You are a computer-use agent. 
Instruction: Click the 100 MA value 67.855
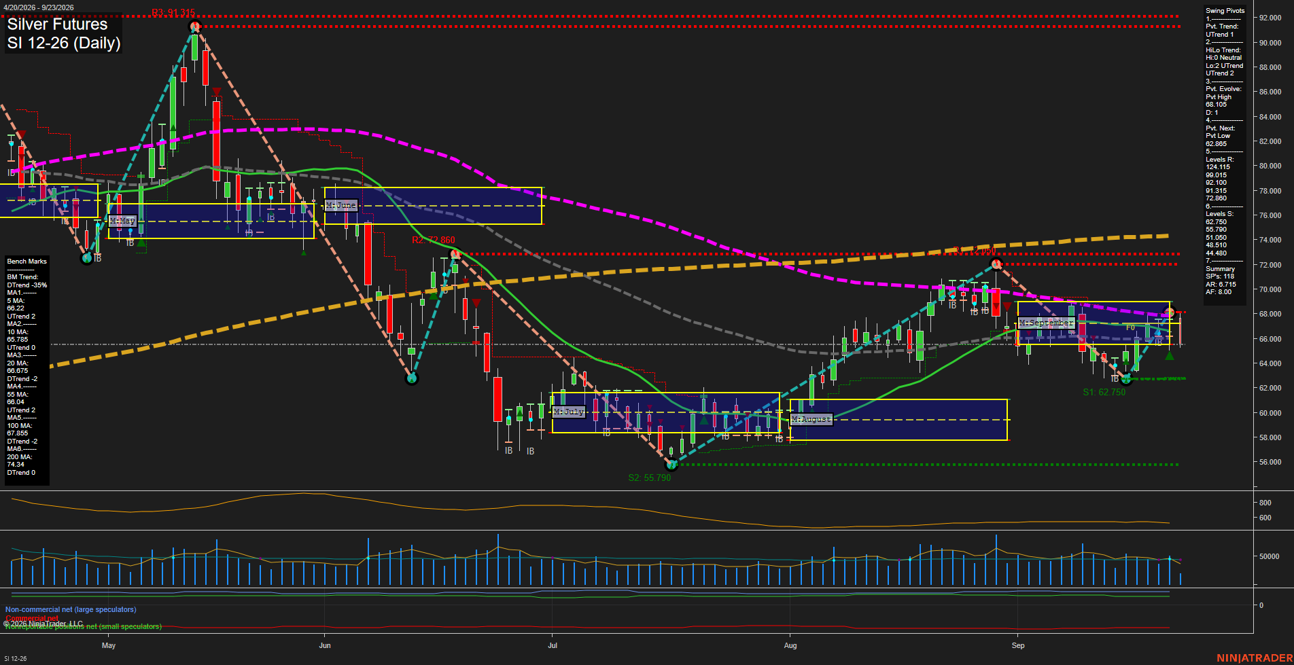(18, 433)
